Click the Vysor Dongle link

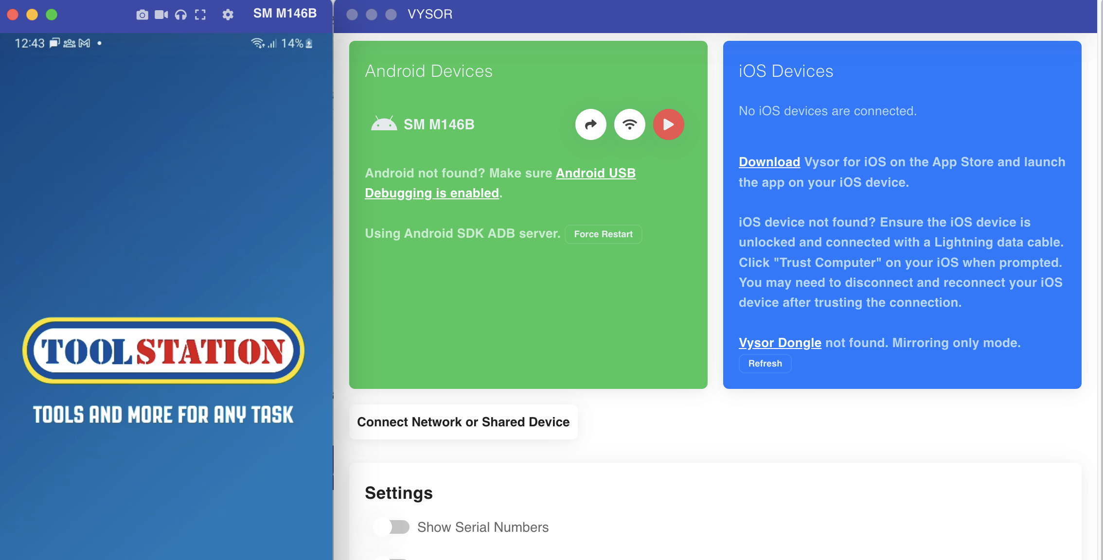tap(780, 343)
